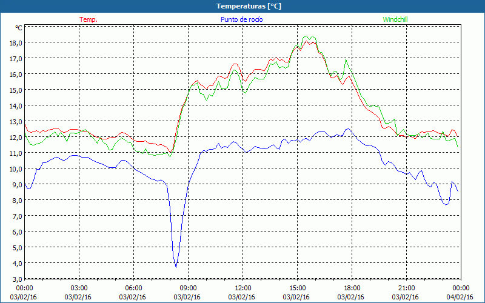Viewport: 485px width, 303px height.
Task: Click the "04/02/16" date label
Action: pos(460,297)
